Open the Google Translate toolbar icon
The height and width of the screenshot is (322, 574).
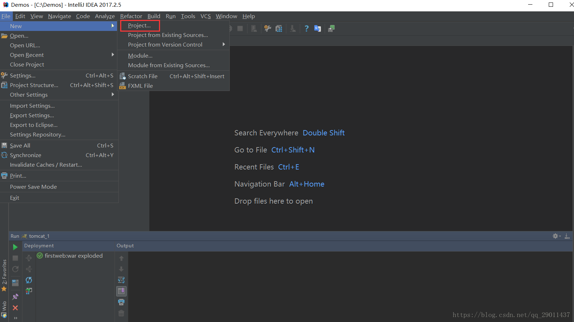tap(318, 28)
